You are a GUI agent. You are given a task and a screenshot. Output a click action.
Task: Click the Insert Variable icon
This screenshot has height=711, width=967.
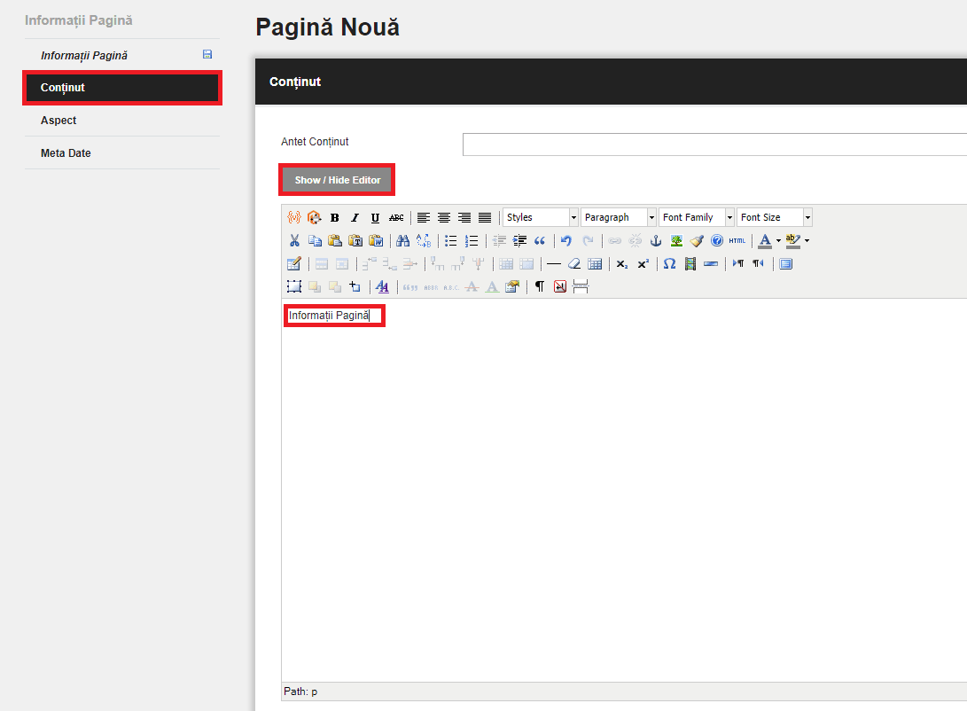pyautogui.click(x=294, y=217)
